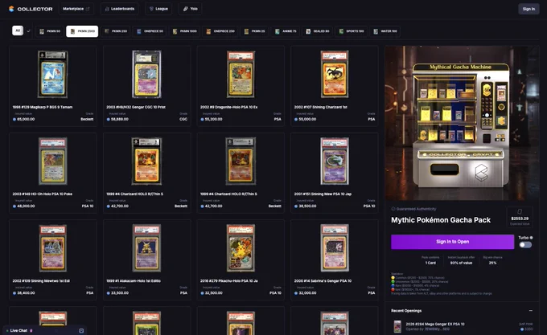The height and width of the screenshot is (335, 547).
Task: Click the Turbo info dot icon
Action: pyautogui.click(x=531, y=238)
